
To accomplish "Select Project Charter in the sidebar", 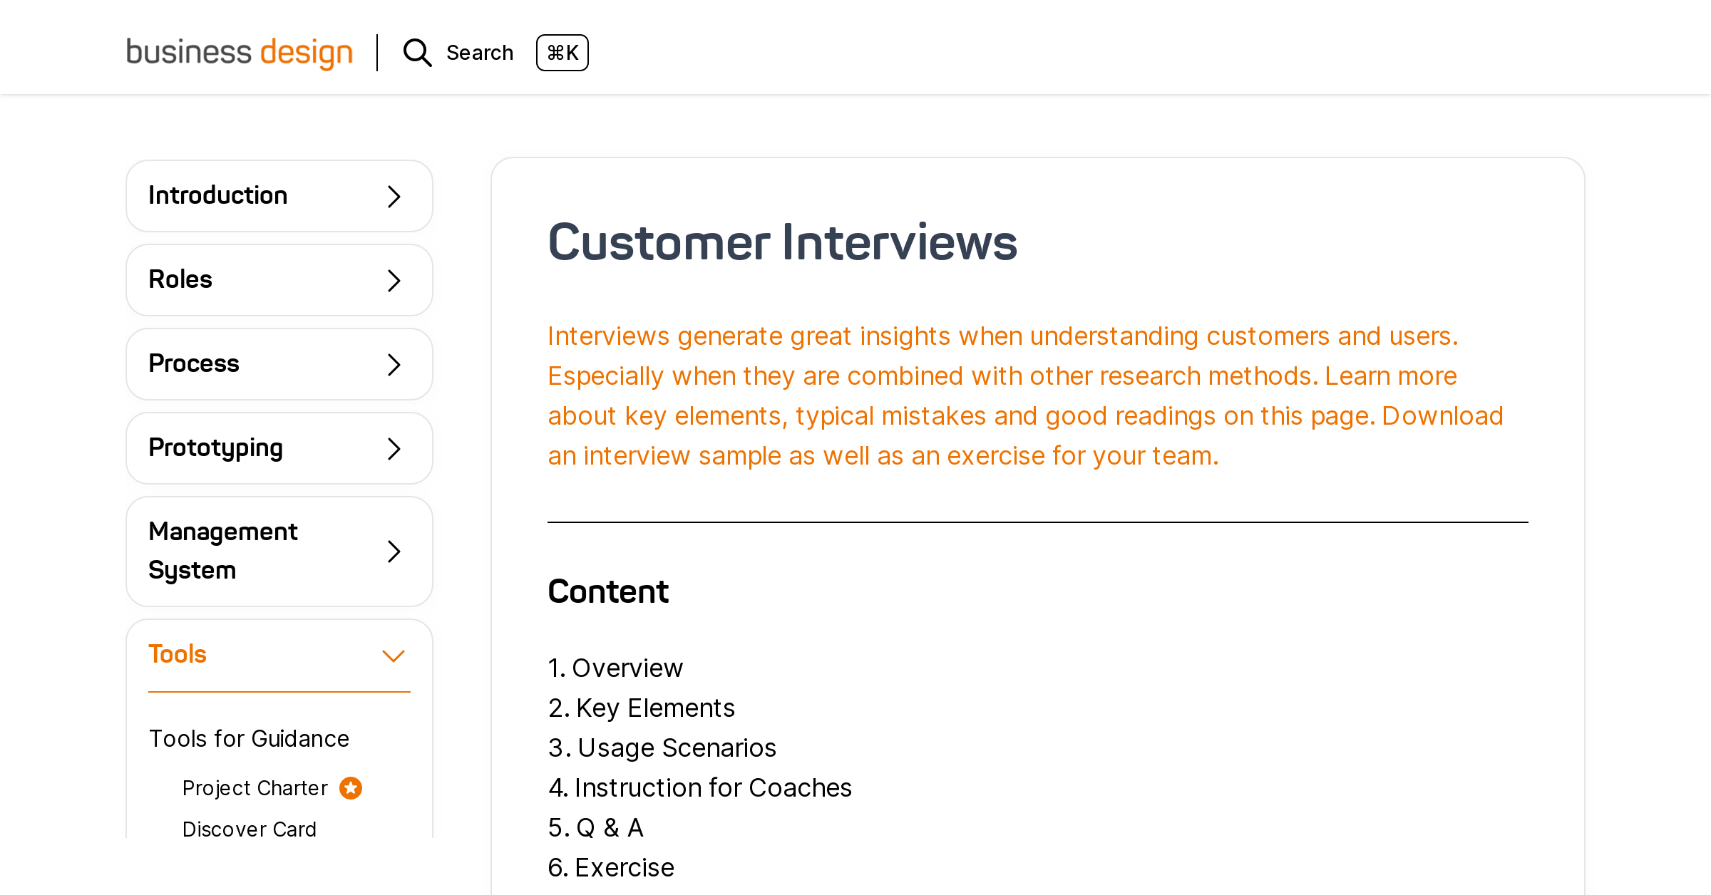I will (255, 788).
